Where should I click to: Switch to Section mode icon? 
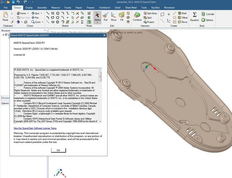click(x=89, y=18)
